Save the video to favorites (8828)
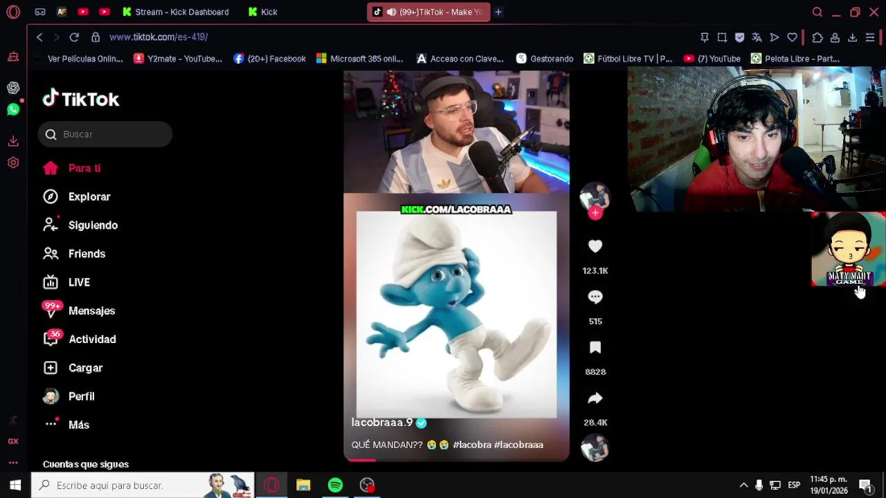Screen dimensions: 886x498 coord(595,347)
